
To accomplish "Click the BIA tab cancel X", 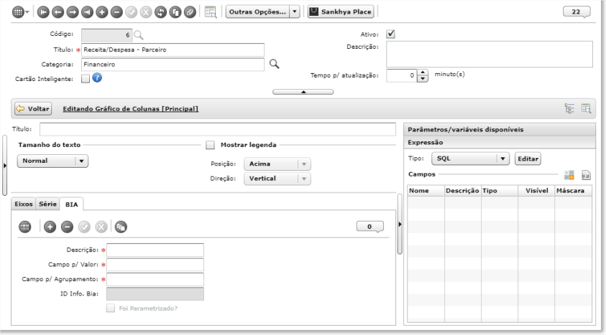I will click(101, 227).
